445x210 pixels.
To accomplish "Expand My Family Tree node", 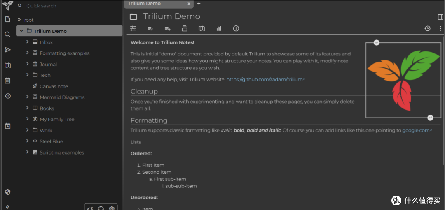I will tap(27, 119).
